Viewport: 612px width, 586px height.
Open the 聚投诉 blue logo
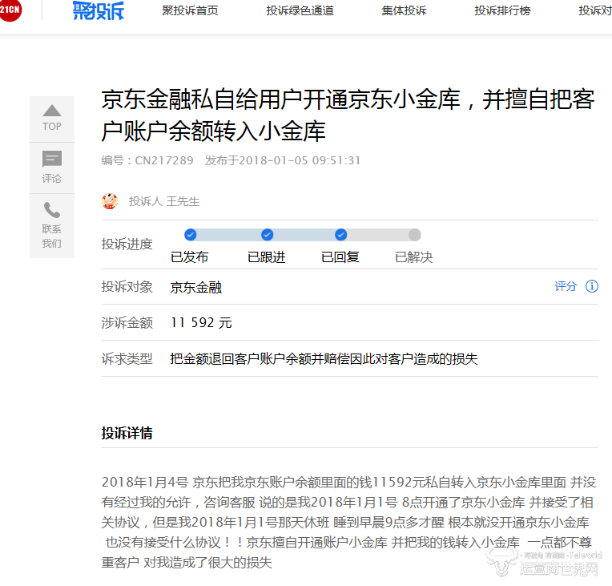(99, 10)
